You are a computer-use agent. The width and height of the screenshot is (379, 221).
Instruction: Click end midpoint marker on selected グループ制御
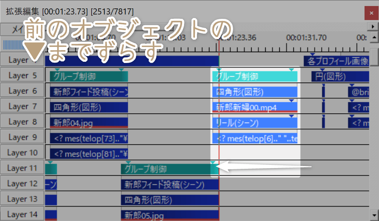point(291,70)
